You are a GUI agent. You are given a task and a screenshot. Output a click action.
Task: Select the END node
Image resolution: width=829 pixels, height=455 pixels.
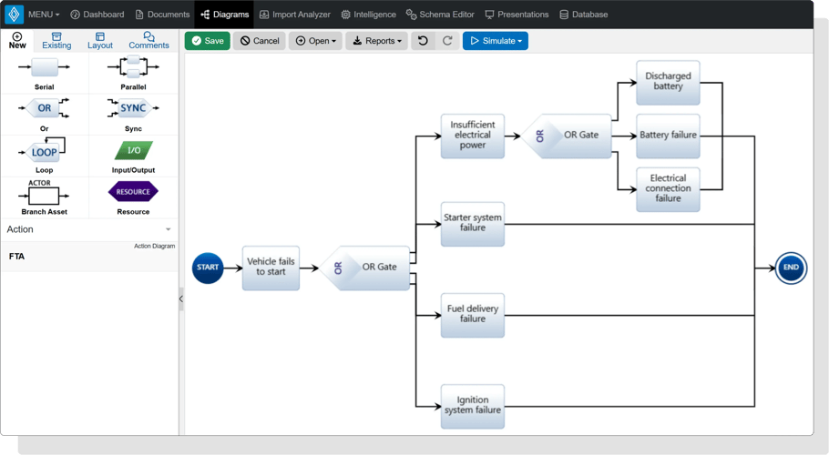791,268
